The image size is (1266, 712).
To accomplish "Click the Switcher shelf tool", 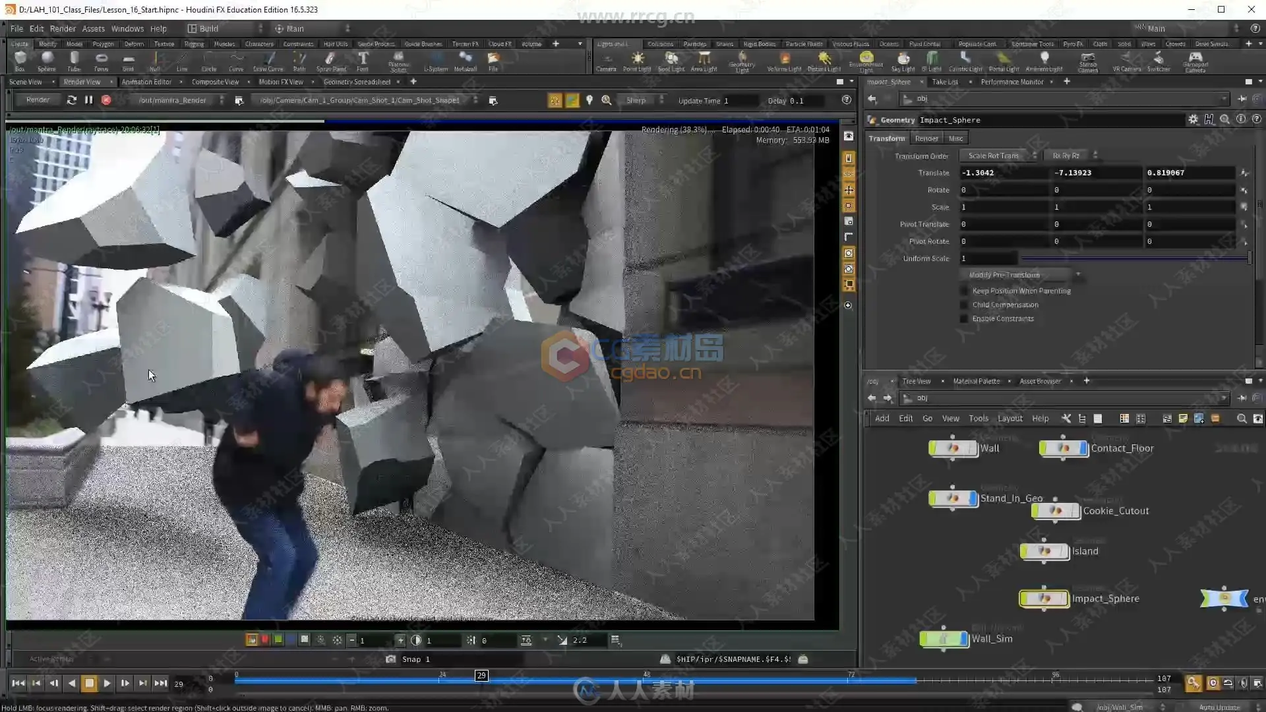I will (x=1159, y=61).
